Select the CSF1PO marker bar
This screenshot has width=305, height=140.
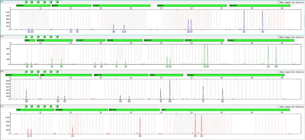pos(204,40)
